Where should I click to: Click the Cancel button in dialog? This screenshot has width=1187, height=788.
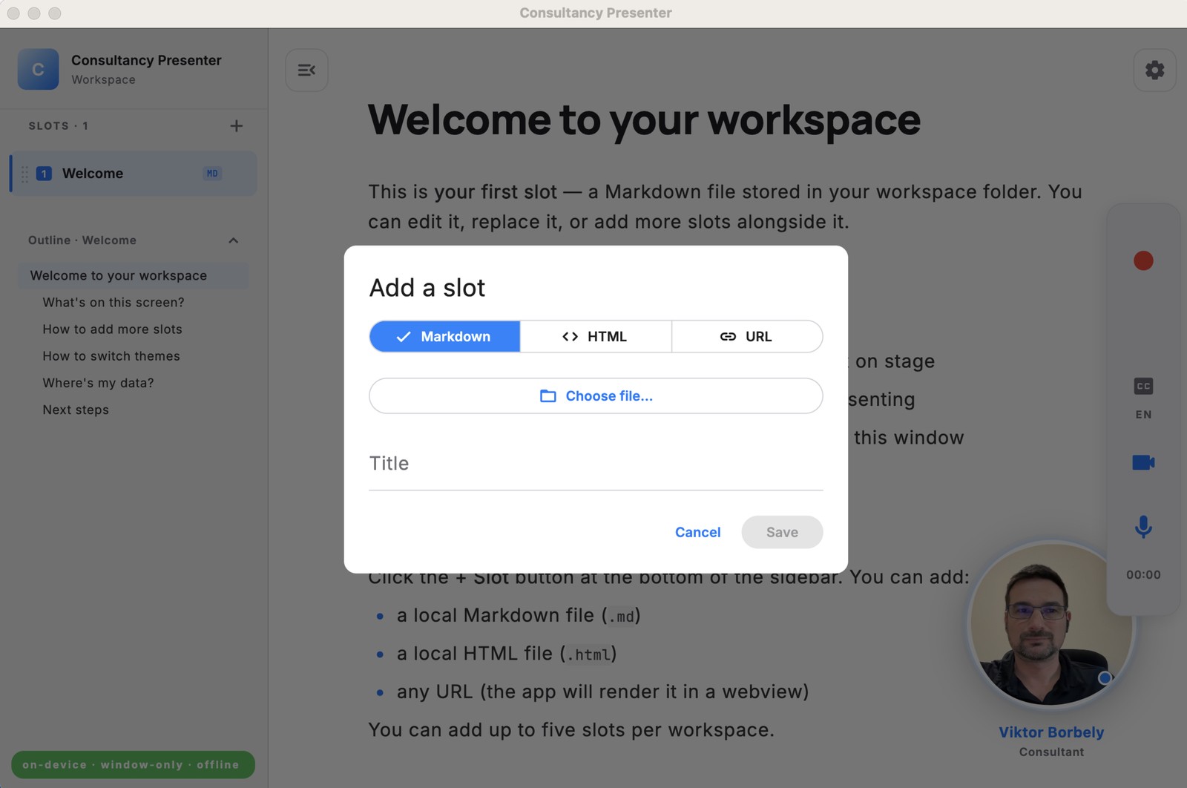pos(697,533)
